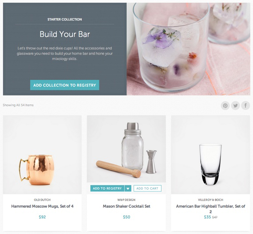Screen dimensions: 253x234
Task: Open the copper Moscow mug product image
Action: 42,155
